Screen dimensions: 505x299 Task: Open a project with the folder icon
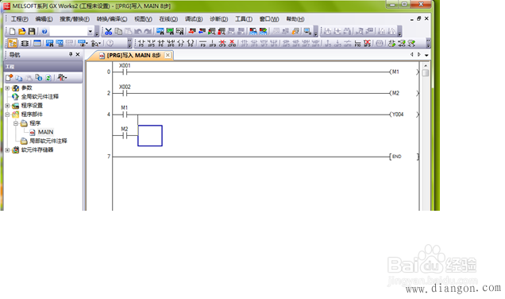click(22, 31)
